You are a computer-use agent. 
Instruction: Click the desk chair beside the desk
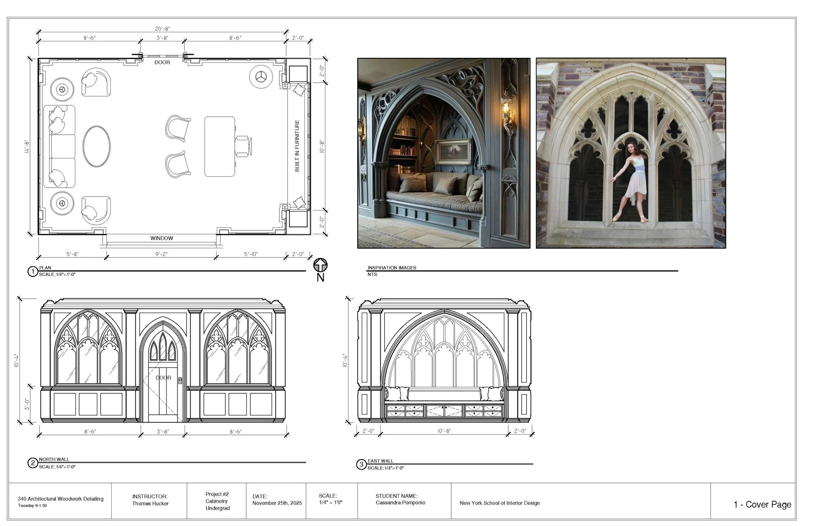[x=244, y=146]
